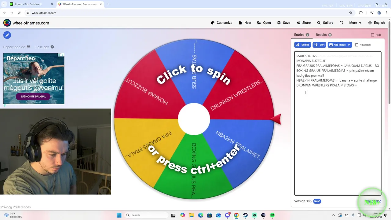Shuffle the wheel entries
This screenshot has width=391, height=220.
pos(302,45)
